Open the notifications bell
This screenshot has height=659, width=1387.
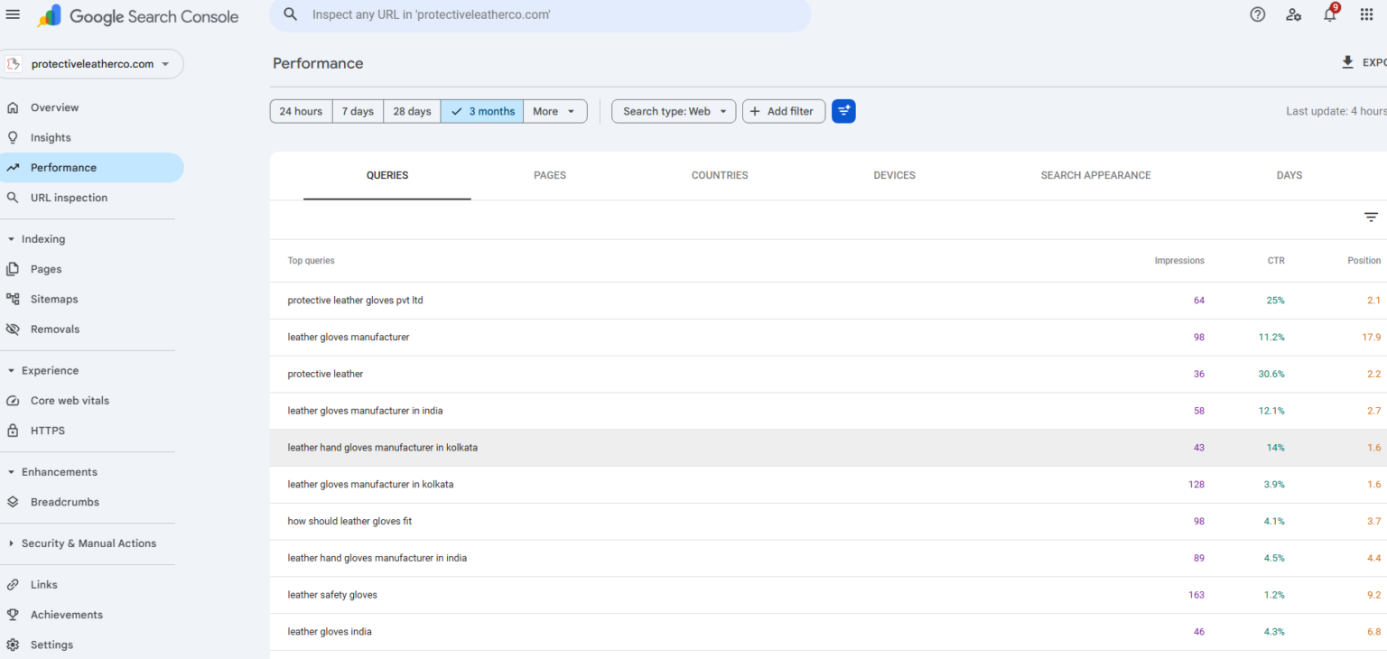pyautogui.click(x=1330, y=14)
